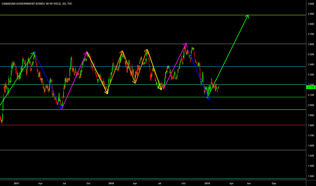Click the 2.300 price axis label
The width and height of the screenshot is (316, 186).
(311, 75)
